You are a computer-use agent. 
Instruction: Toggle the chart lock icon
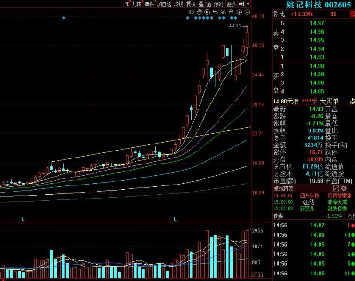231,12
